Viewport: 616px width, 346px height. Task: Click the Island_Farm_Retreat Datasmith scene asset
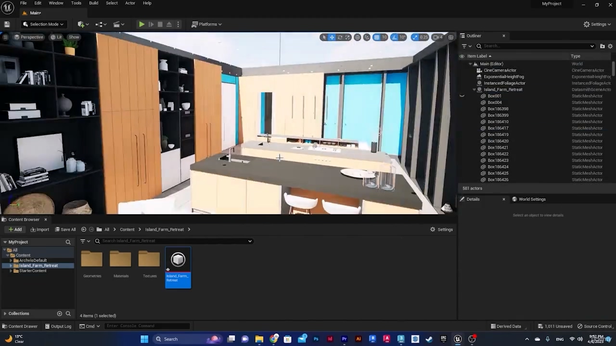coord(178,267)
